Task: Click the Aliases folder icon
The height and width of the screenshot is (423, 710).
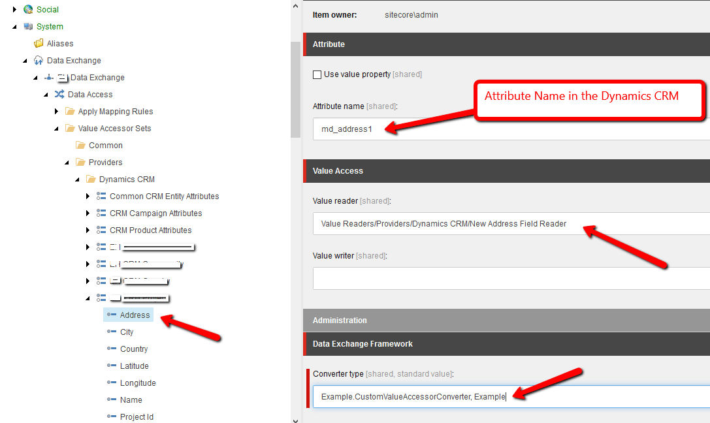Action: [39, 44]
